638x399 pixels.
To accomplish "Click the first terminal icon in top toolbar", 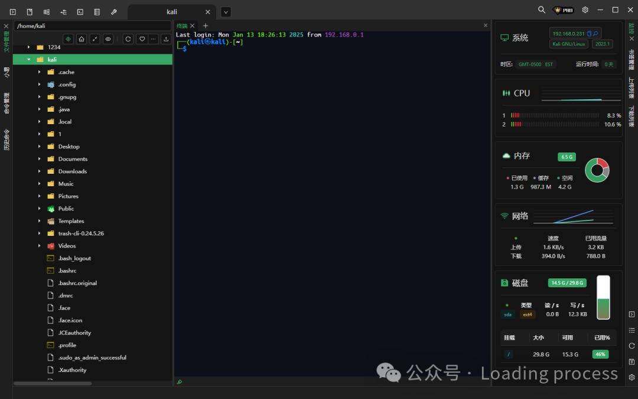I will coord(12,12).
